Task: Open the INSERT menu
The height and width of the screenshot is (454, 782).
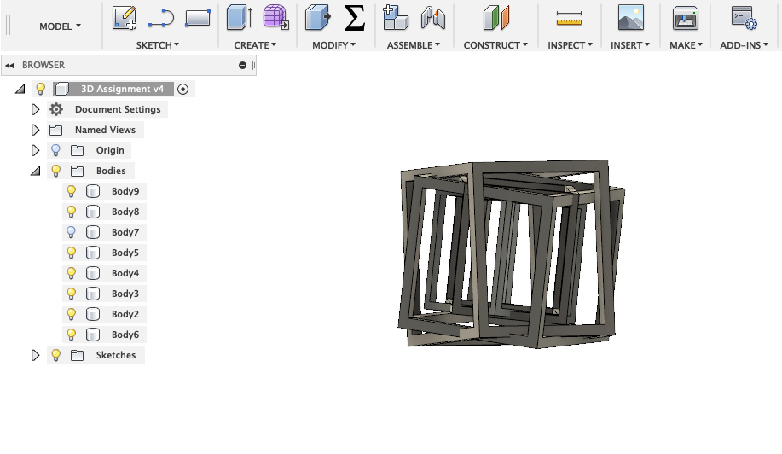Action: pyautogui.click(x=630, y=45)
